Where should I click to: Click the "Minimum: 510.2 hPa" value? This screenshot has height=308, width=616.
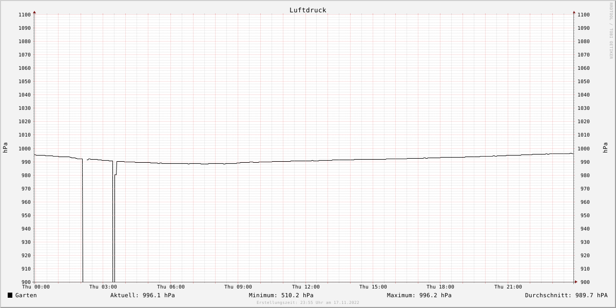[281, 295]
